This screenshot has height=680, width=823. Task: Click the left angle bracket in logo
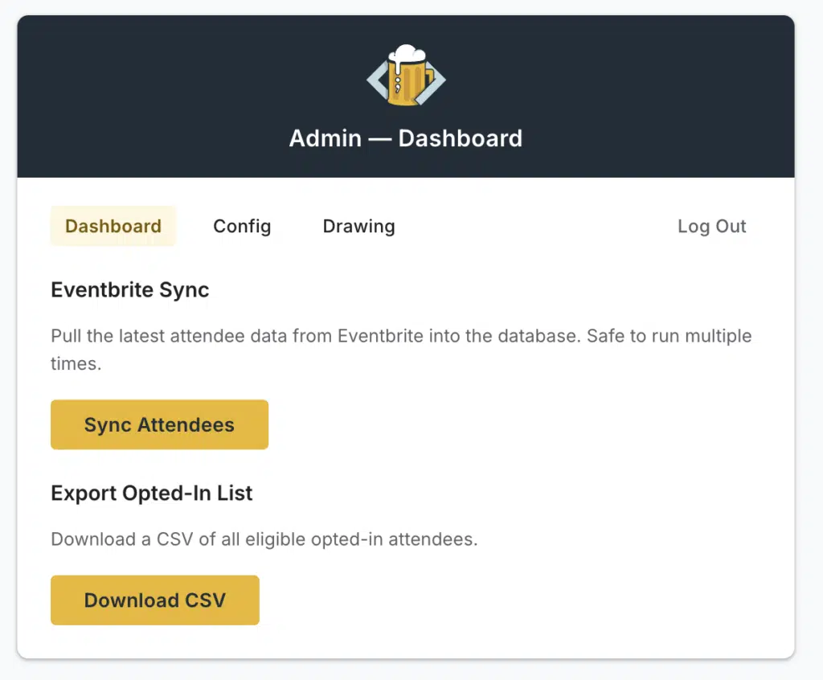tap(375, 80)
